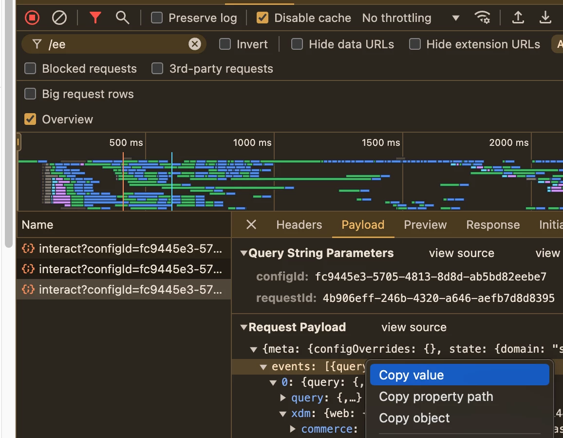Select JSON icon of third interact request
563x438 pixels.
click(28, 290)
